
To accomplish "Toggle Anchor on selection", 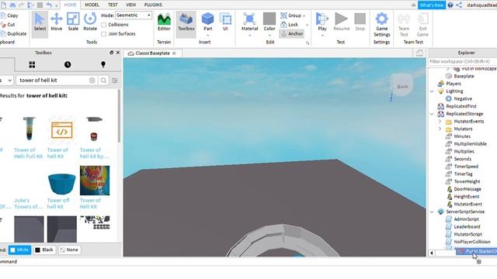I will 292,33.
